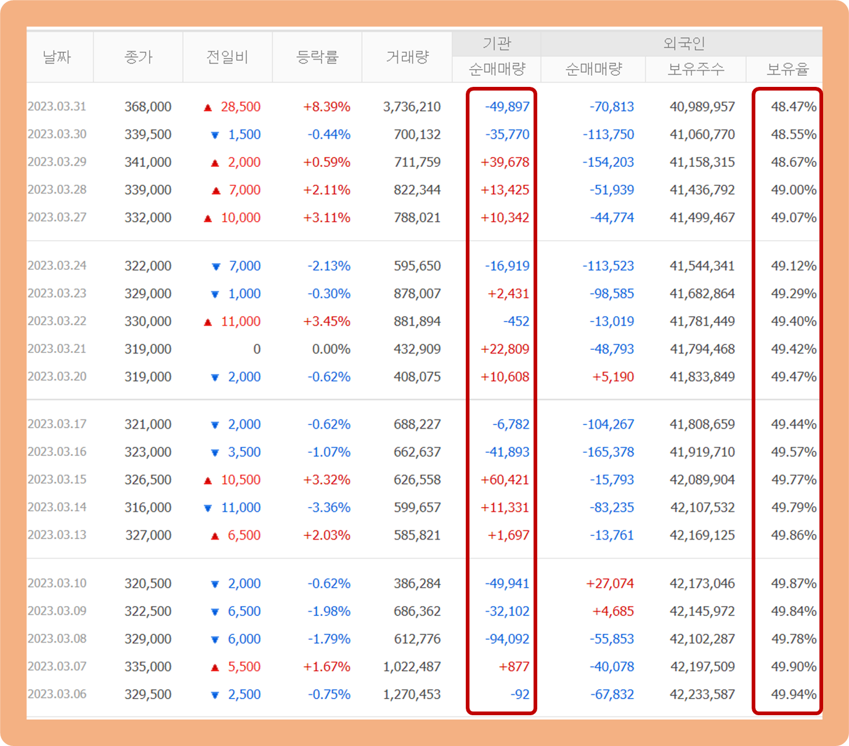Viewport: 849px width, 746px height.
Task: Click the red up arrow beside 11,000 on 2023.03.22
Action: [x=208, y=322]
